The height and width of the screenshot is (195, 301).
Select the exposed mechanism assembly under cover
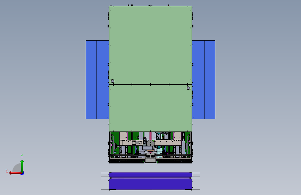click(x=151, y=147)
